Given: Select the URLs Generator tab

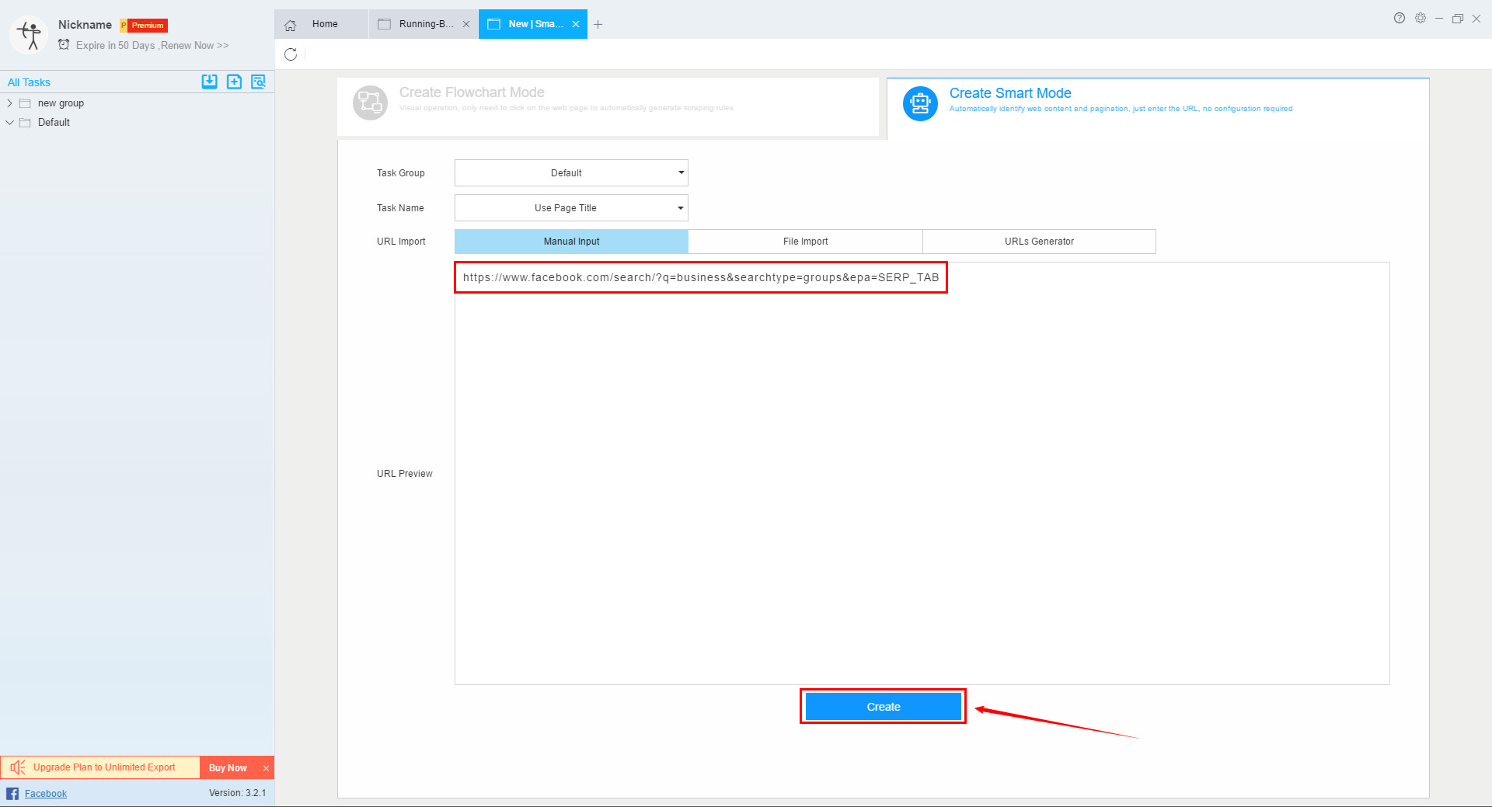Looking at the screenshot, I should tap(1039, 242).
